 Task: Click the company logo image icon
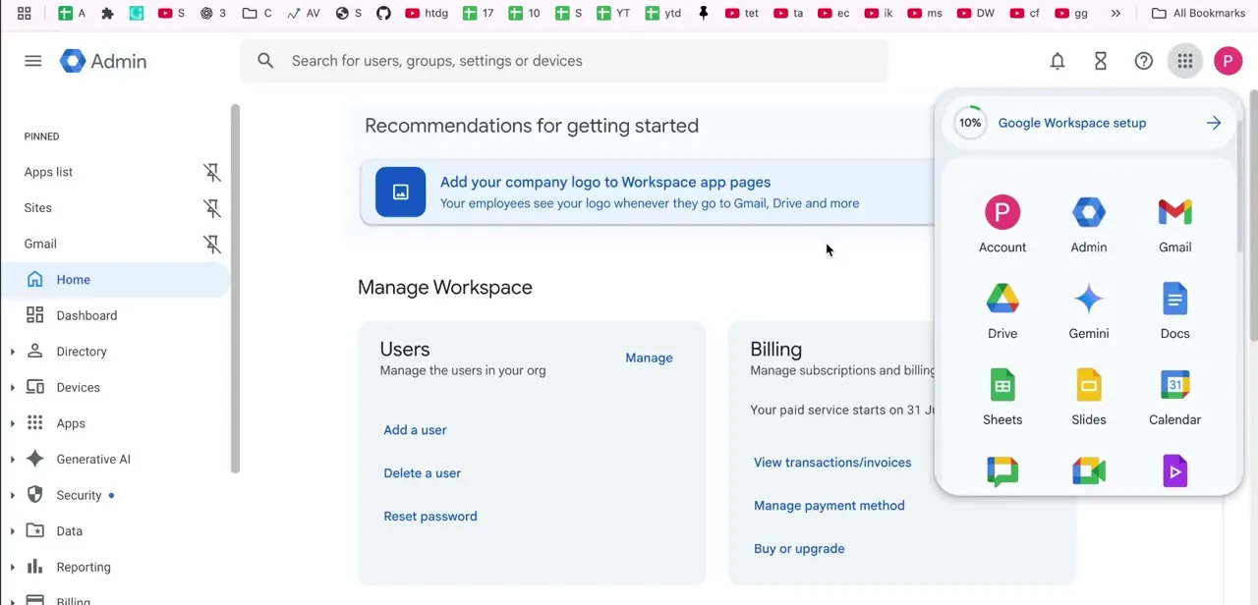(400, 192)
